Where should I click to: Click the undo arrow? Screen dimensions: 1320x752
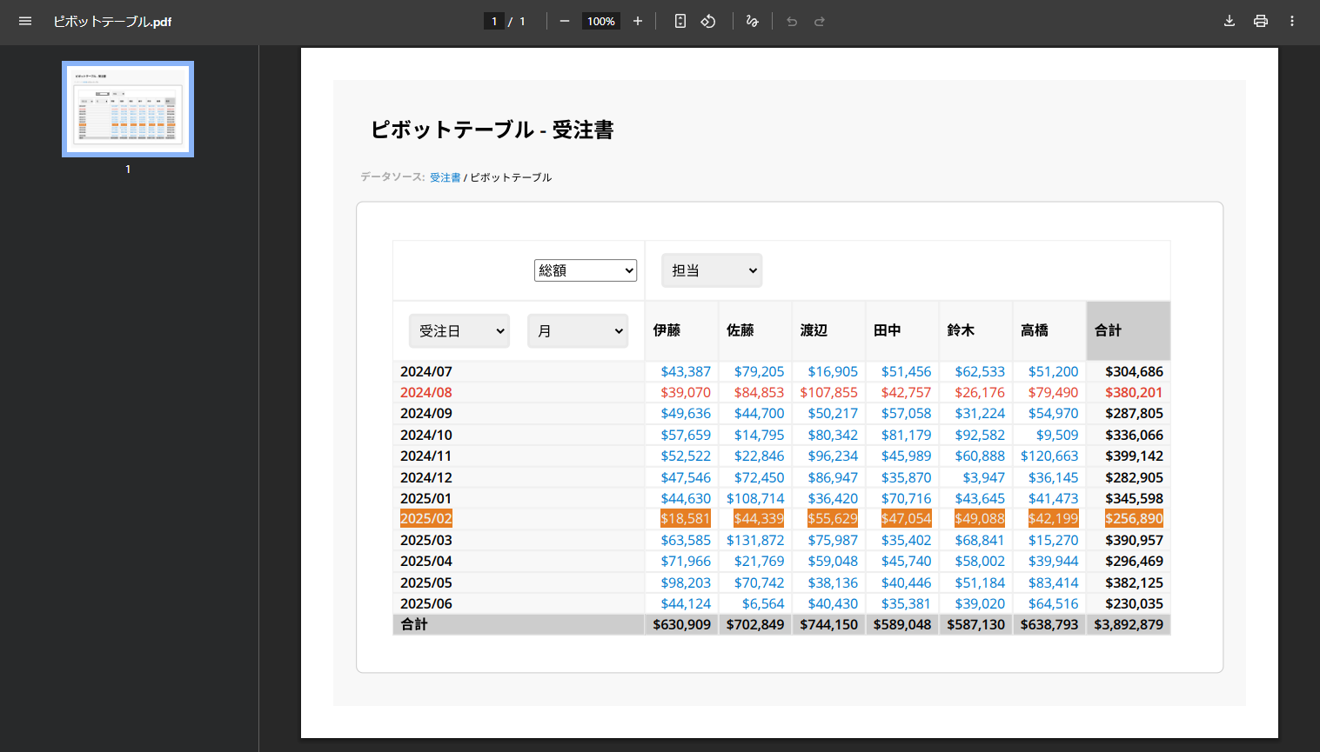click(x=792, y=21)
